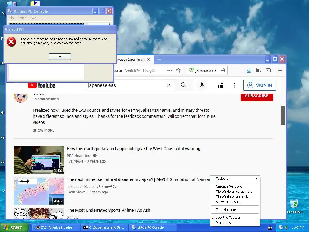The height and width of the screenshot is (232, 309).
Task: Open YouTube settings three-dot menu
Action: 234,85
